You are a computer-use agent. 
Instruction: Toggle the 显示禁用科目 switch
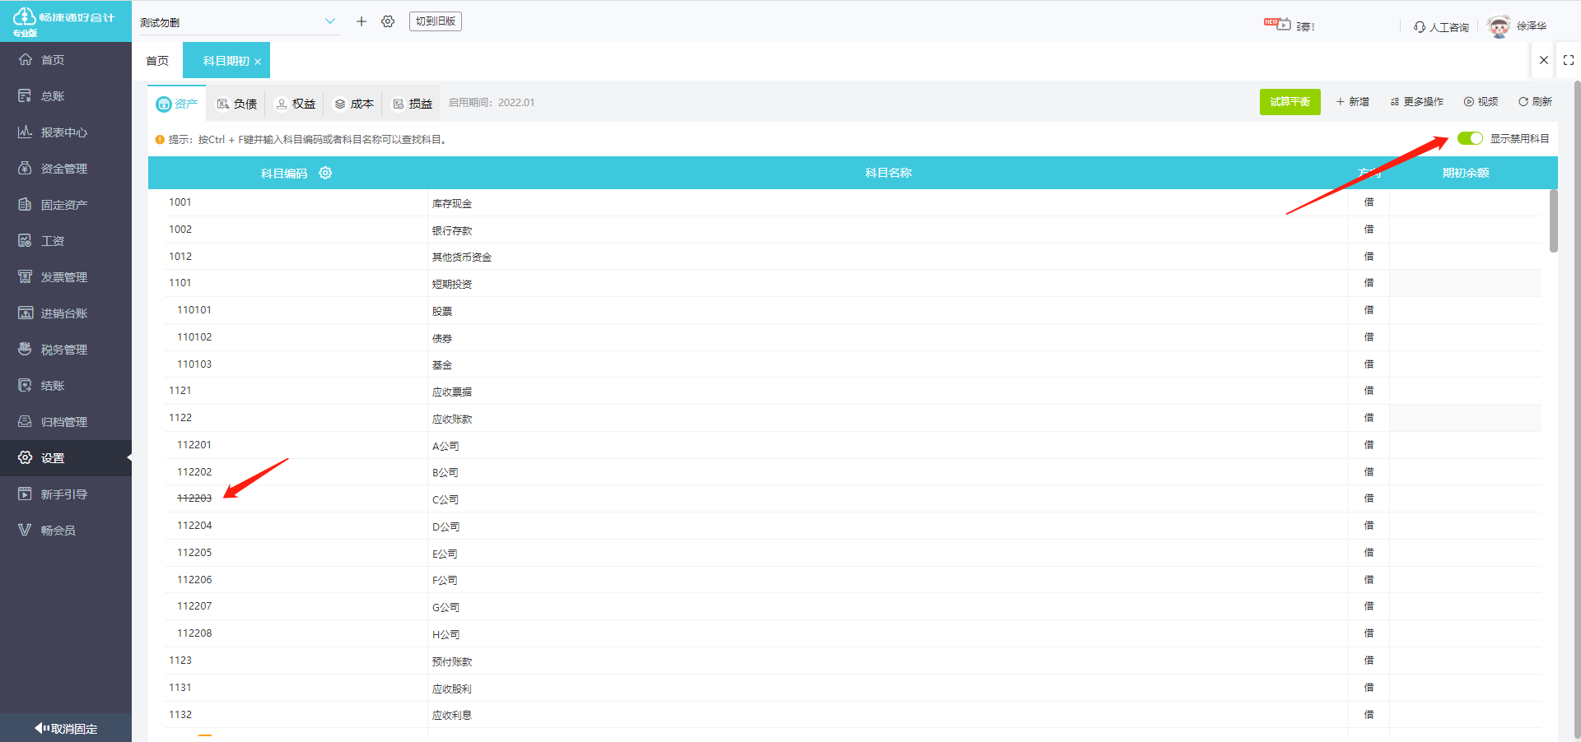click(1470, 138)
